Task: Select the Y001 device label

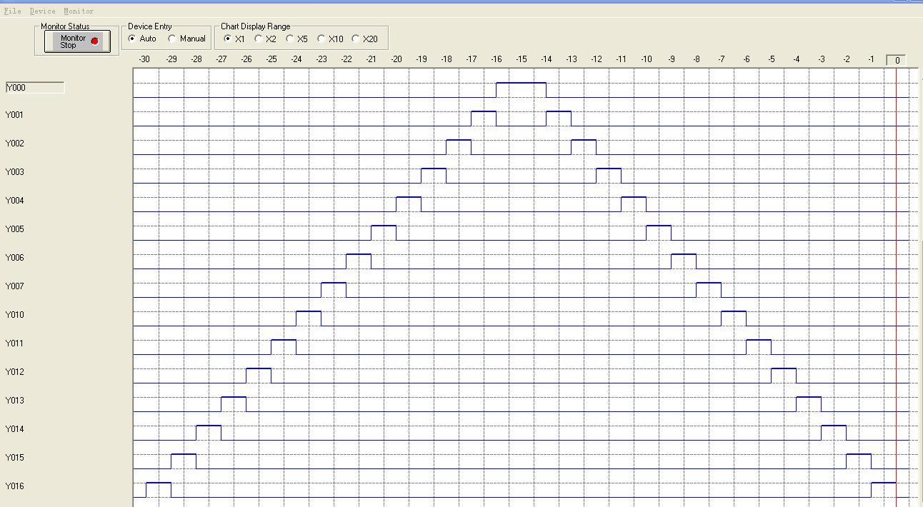Action: tap(15, 115)
